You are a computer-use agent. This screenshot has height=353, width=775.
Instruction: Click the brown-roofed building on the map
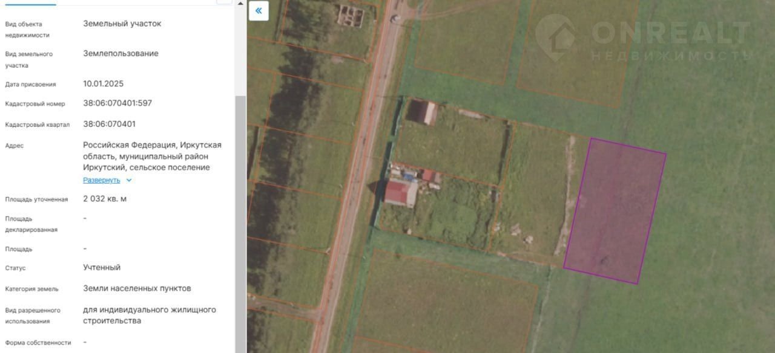coord(422,112)
